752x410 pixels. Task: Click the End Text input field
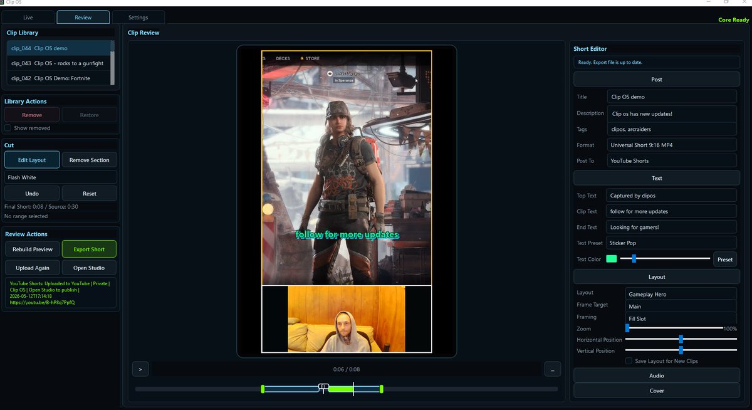point(672,227)
